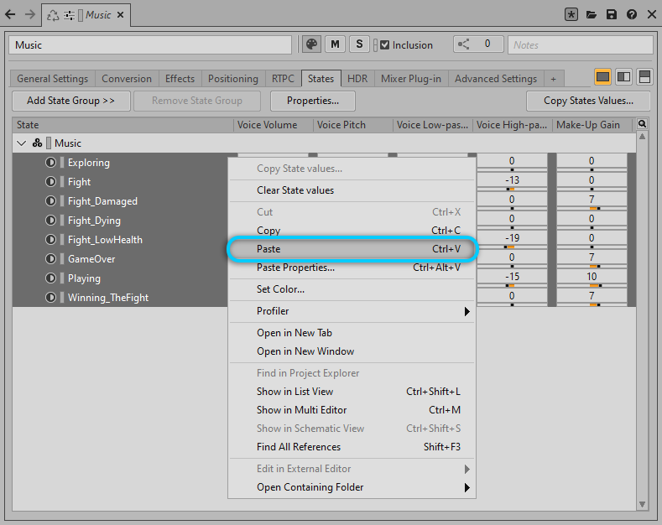The width and height of the screenshot is (662, 525).
Task: Click the color palette icon beside Music name
Action: coord(311,44)
